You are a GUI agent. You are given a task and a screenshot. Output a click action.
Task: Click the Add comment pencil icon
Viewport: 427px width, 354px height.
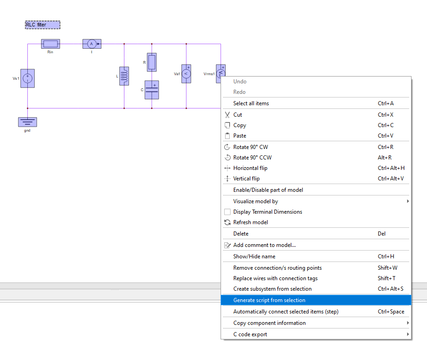pos(227,245)
